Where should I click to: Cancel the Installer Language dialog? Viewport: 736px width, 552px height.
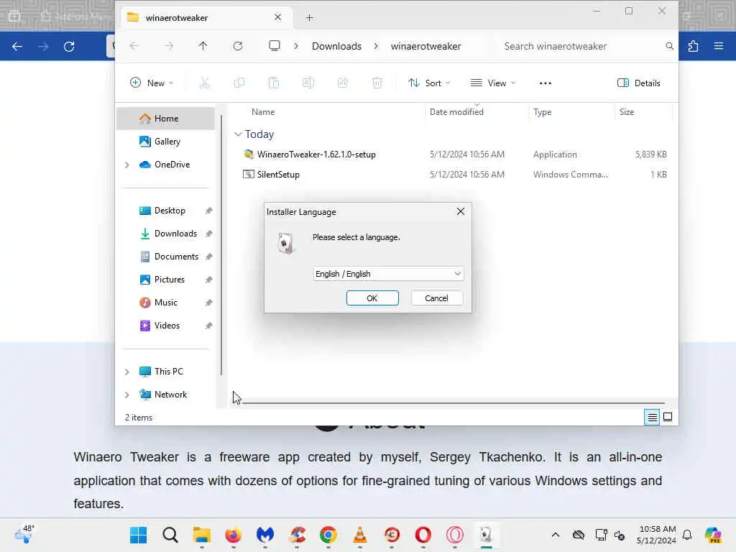tap(436, 298)
